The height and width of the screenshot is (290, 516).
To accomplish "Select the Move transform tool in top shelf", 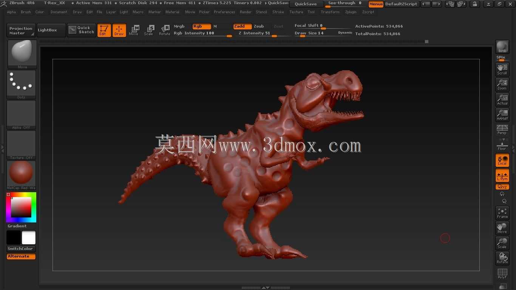I will 134,30.
